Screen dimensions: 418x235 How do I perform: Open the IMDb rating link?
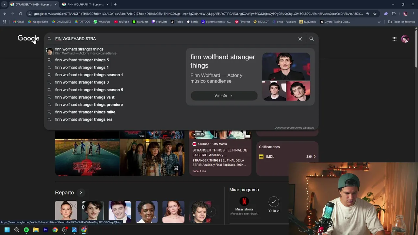click(287, 157)
